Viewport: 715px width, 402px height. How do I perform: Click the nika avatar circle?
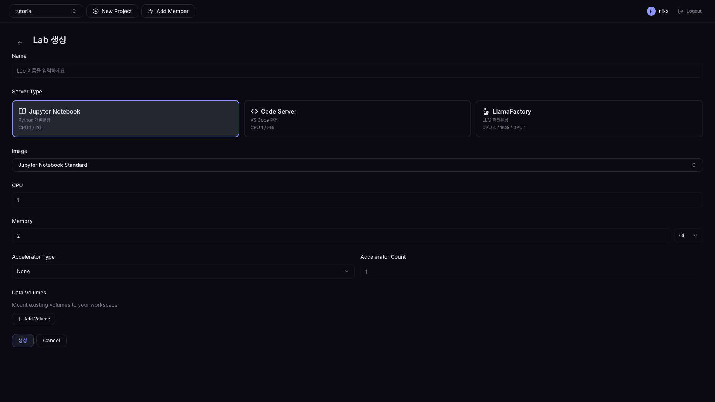point(651,11)
